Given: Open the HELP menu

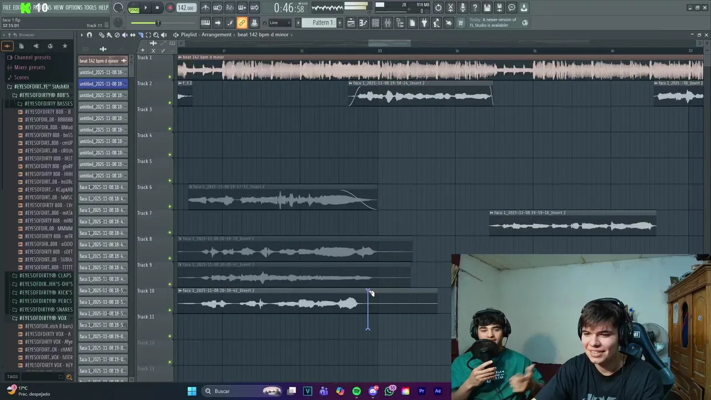Looking at the screenshot, I should click(103, 8).
